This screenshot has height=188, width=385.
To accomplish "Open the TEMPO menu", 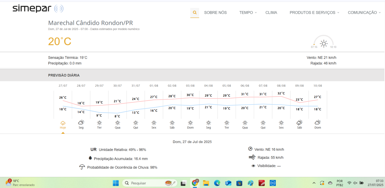I will pyautogui.click(x=246, y=13).
